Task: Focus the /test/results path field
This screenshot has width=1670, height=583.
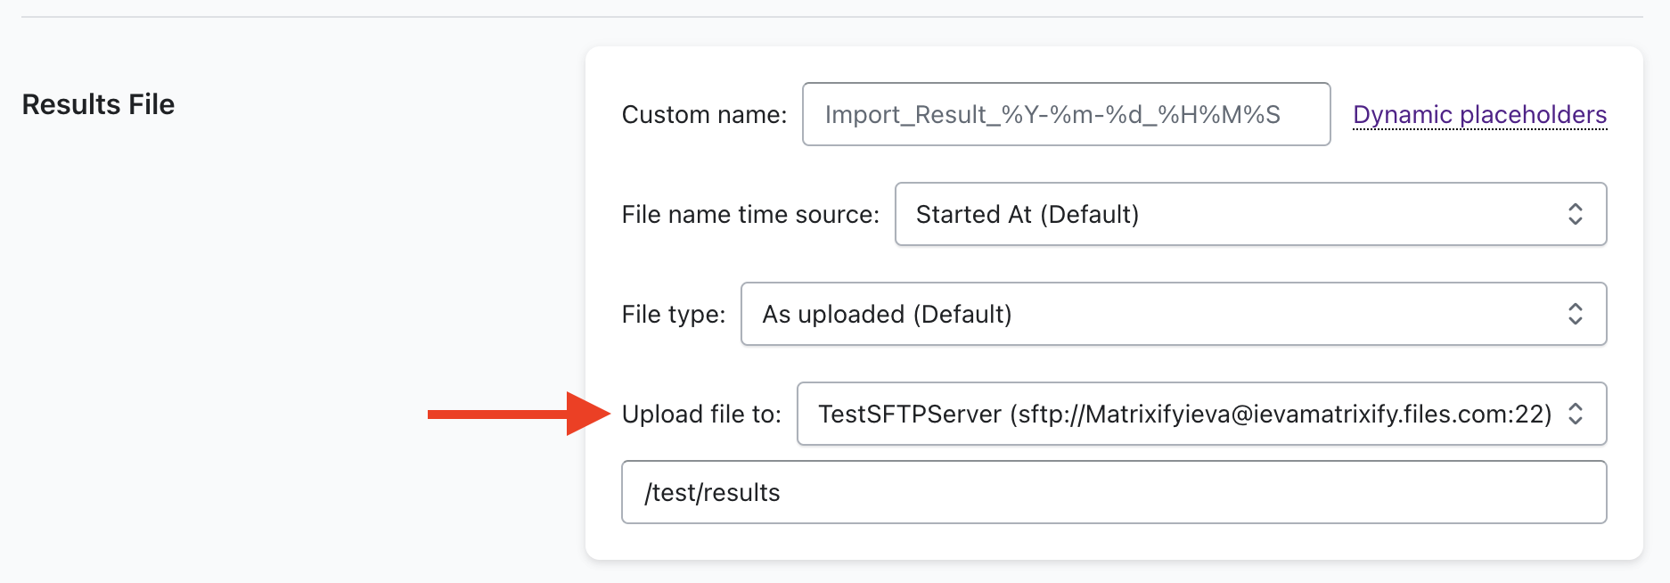Action: pos(1113,493)
